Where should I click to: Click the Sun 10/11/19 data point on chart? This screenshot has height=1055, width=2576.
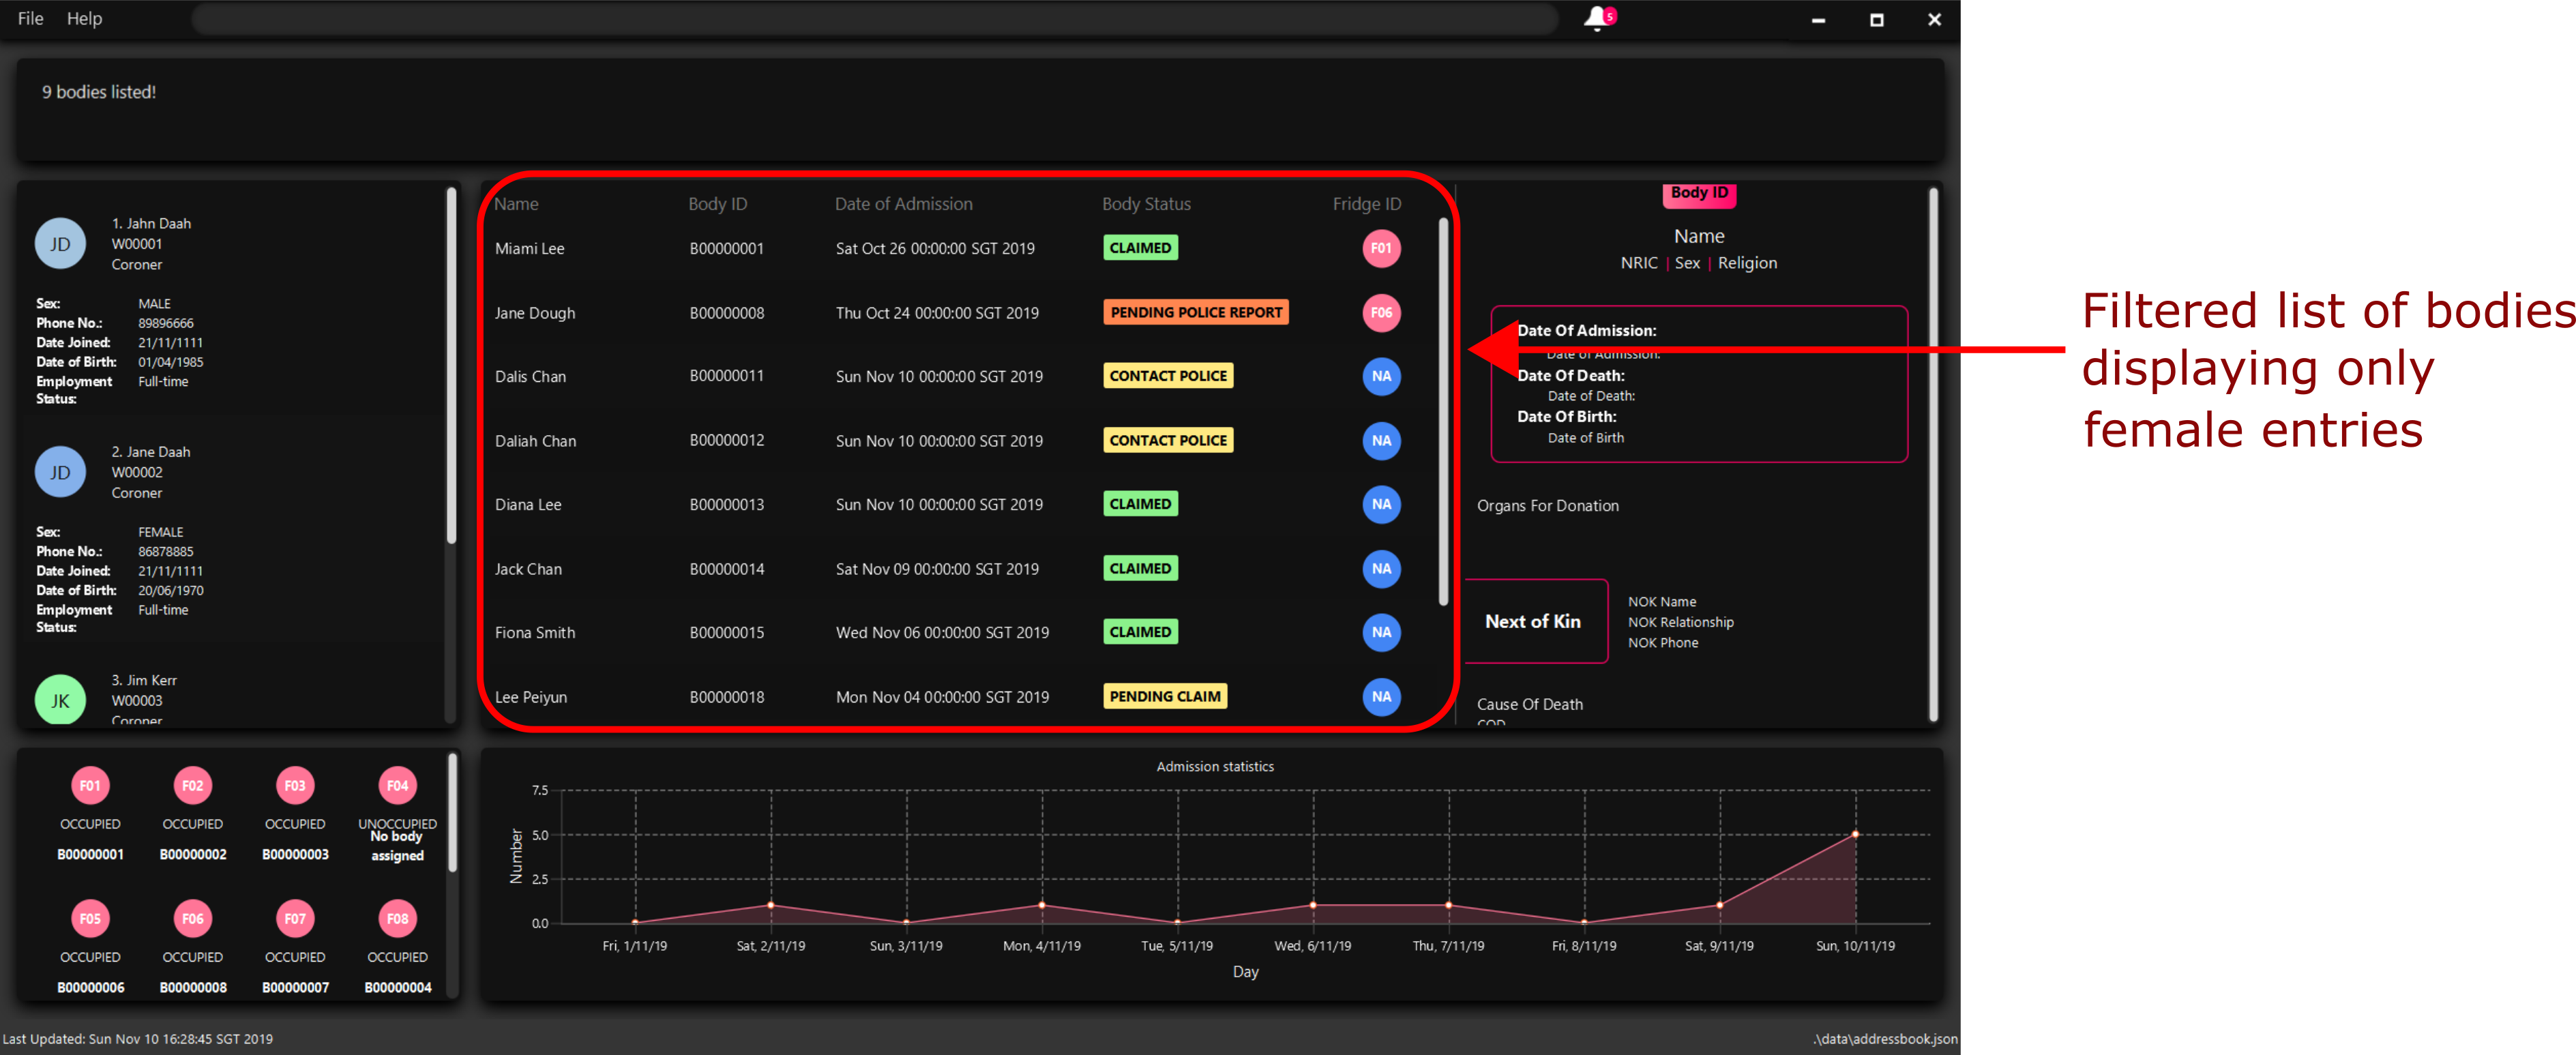click(1855, 834)
